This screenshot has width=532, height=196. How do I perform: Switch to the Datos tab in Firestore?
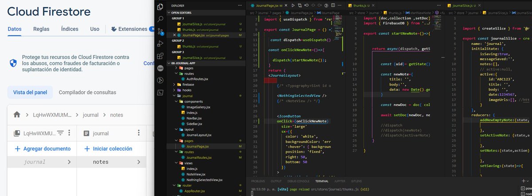click(15, 29)
